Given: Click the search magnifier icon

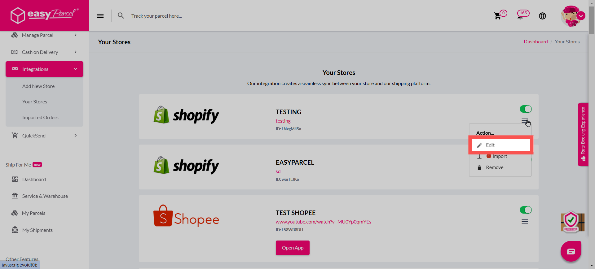Looking at the screenshot, I should point(121,15).
